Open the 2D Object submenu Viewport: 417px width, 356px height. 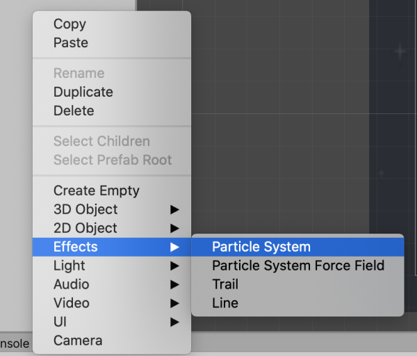[x=85, y=228]
